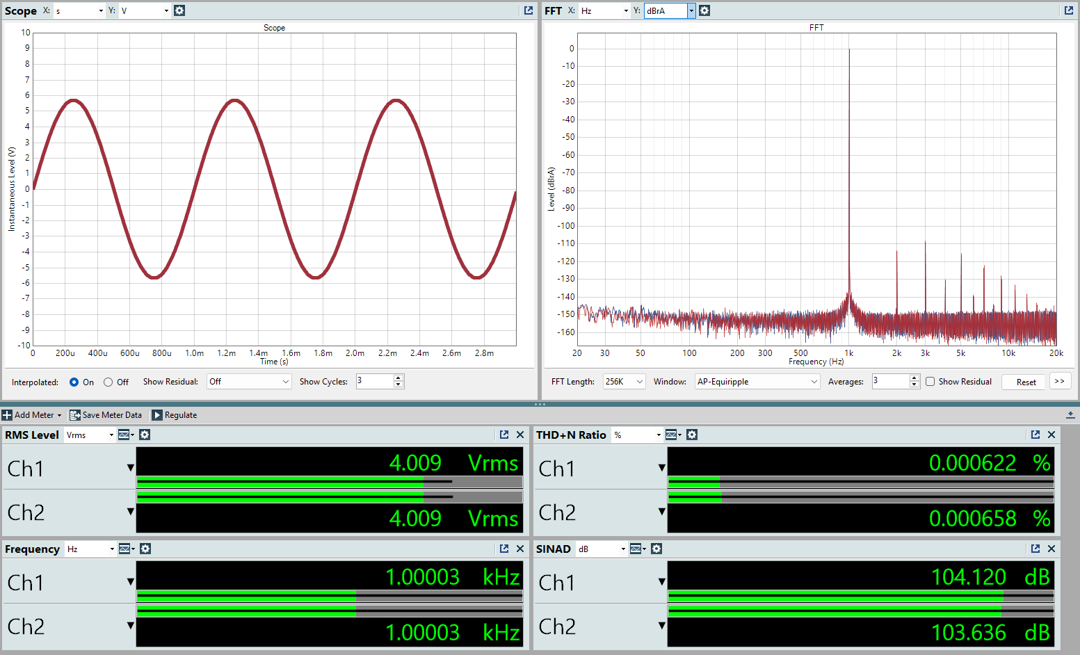Image resolution: width=1080 pixels, height=655 pixels.
Task: Click Save Meter Data
Action: (106, 415)
